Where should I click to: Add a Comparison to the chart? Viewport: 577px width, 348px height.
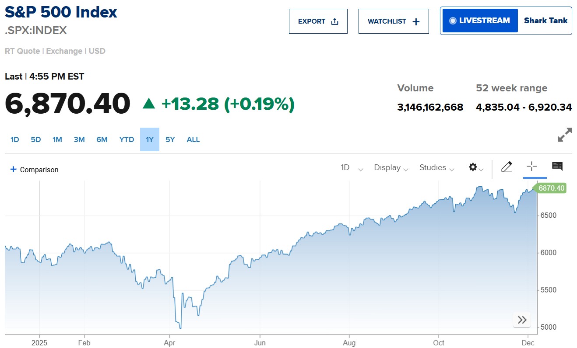point(34,170)
